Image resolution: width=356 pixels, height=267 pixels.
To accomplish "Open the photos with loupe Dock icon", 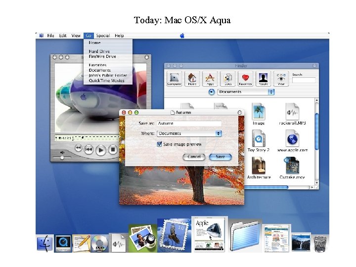I will click(142, 238).
